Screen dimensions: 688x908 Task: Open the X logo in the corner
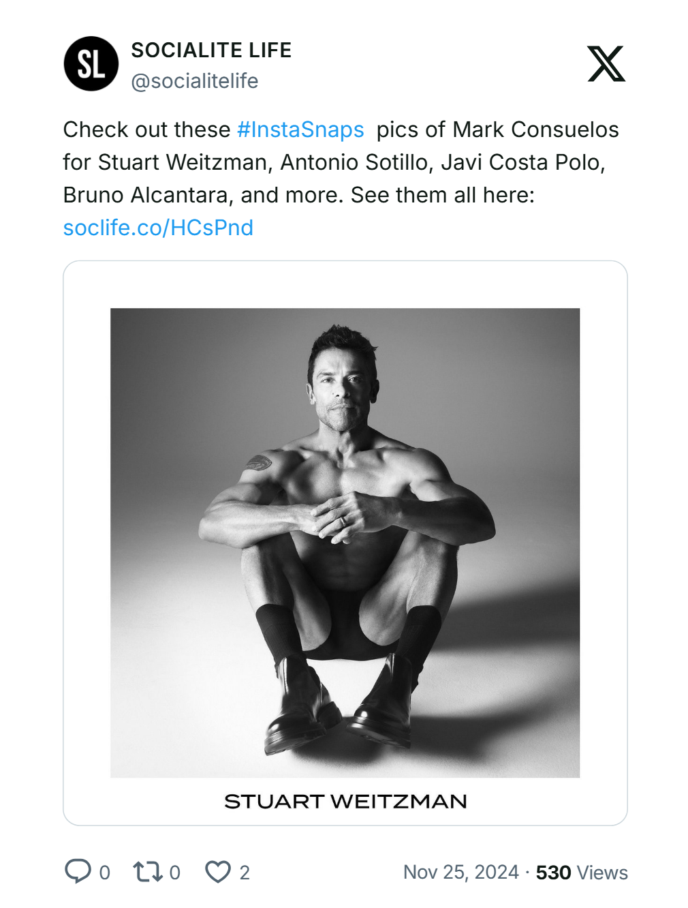(606, 64)
